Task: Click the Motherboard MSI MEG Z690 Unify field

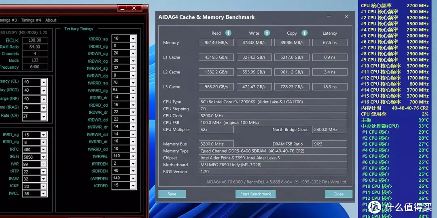Action: (273, 165)
